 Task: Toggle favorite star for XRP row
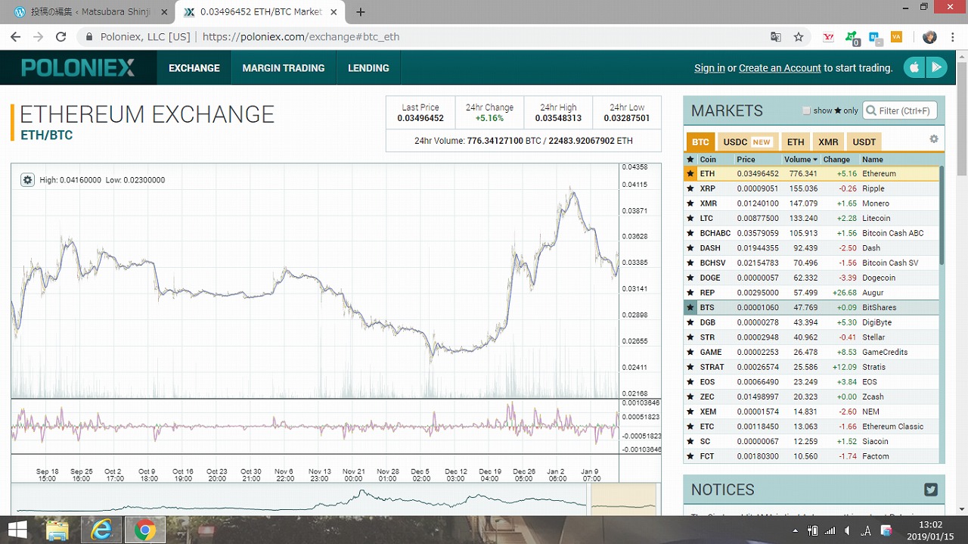coord(690,188)
